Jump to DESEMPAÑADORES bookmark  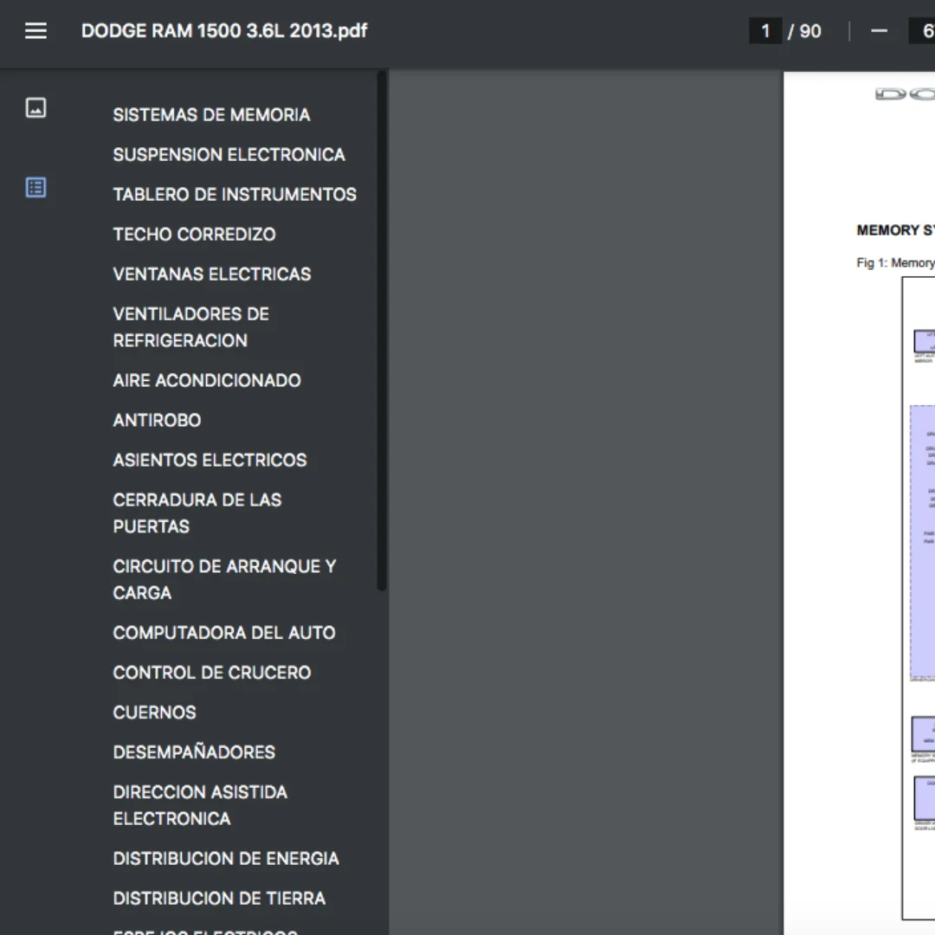point(194,752)
